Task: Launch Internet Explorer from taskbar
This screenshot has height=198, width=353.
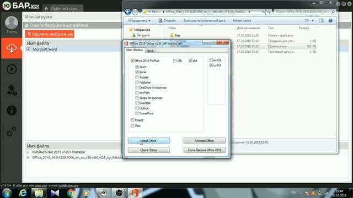Action: pos(23,193)
